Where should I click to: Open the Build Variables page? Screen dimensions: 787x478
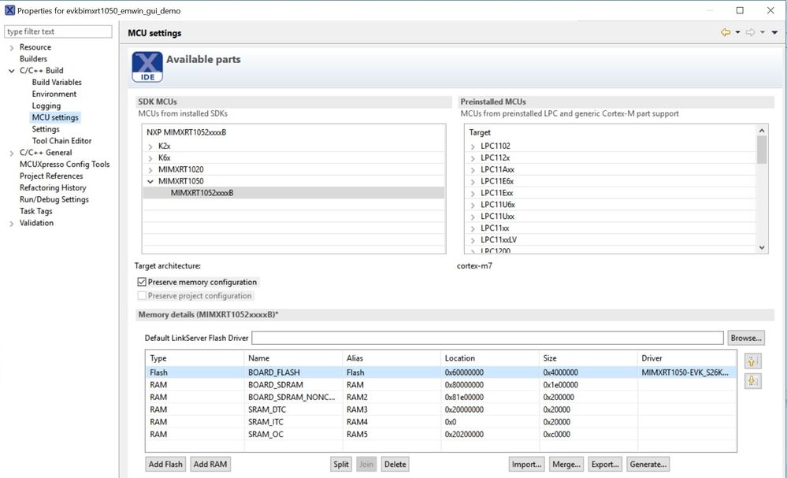coord(57,82)
